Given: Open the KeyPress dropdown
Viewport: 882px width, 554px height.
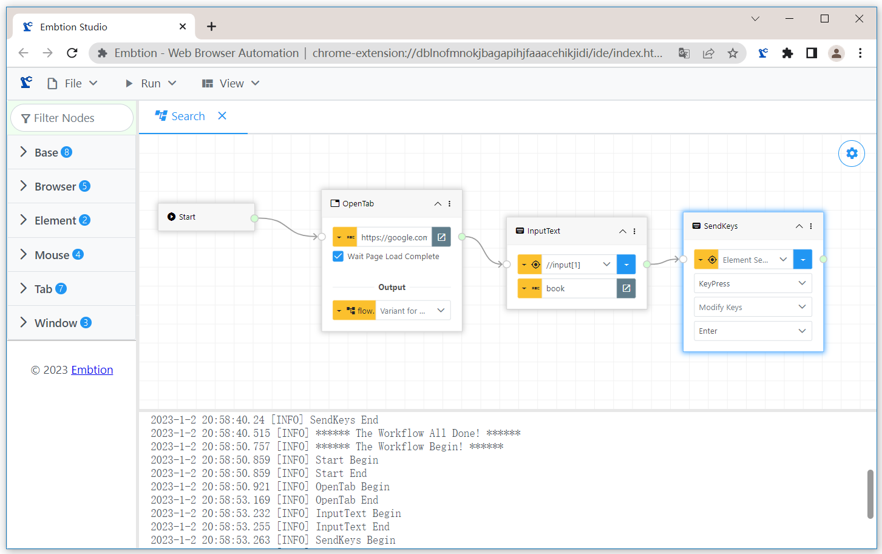Looking at the screenshot, I should pos(753,283).
